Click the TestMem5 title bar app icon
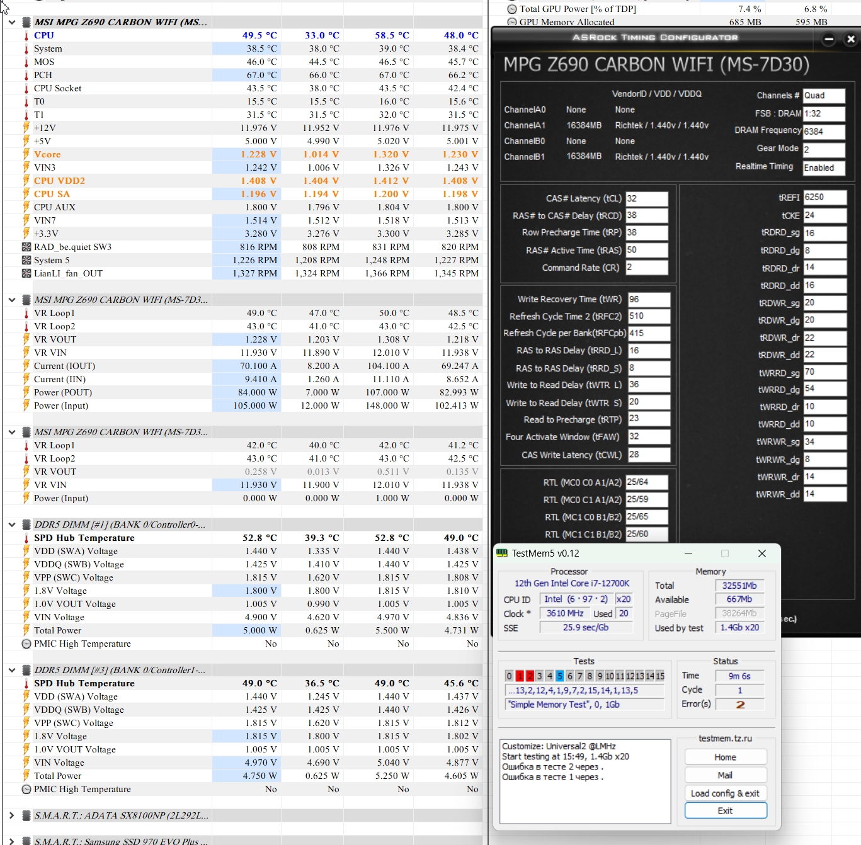The width and height of the screenshot is (861, 845). (502, 553)
